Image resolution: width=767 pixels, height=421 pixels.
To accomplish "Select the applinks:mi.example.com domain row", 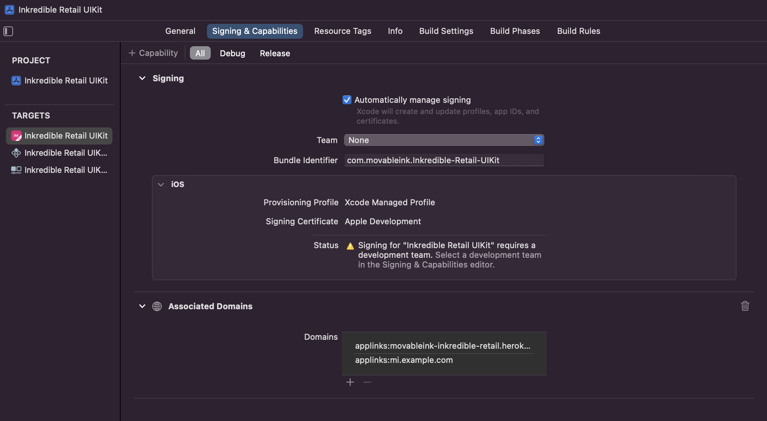I will (404, 360).
